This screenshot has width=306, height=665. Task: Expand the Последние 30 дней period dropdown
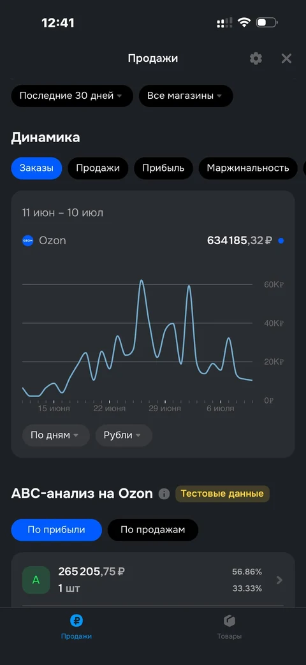point(72,96)
